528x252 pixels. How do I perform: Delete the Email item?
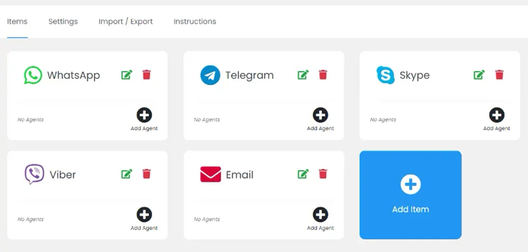323,174
